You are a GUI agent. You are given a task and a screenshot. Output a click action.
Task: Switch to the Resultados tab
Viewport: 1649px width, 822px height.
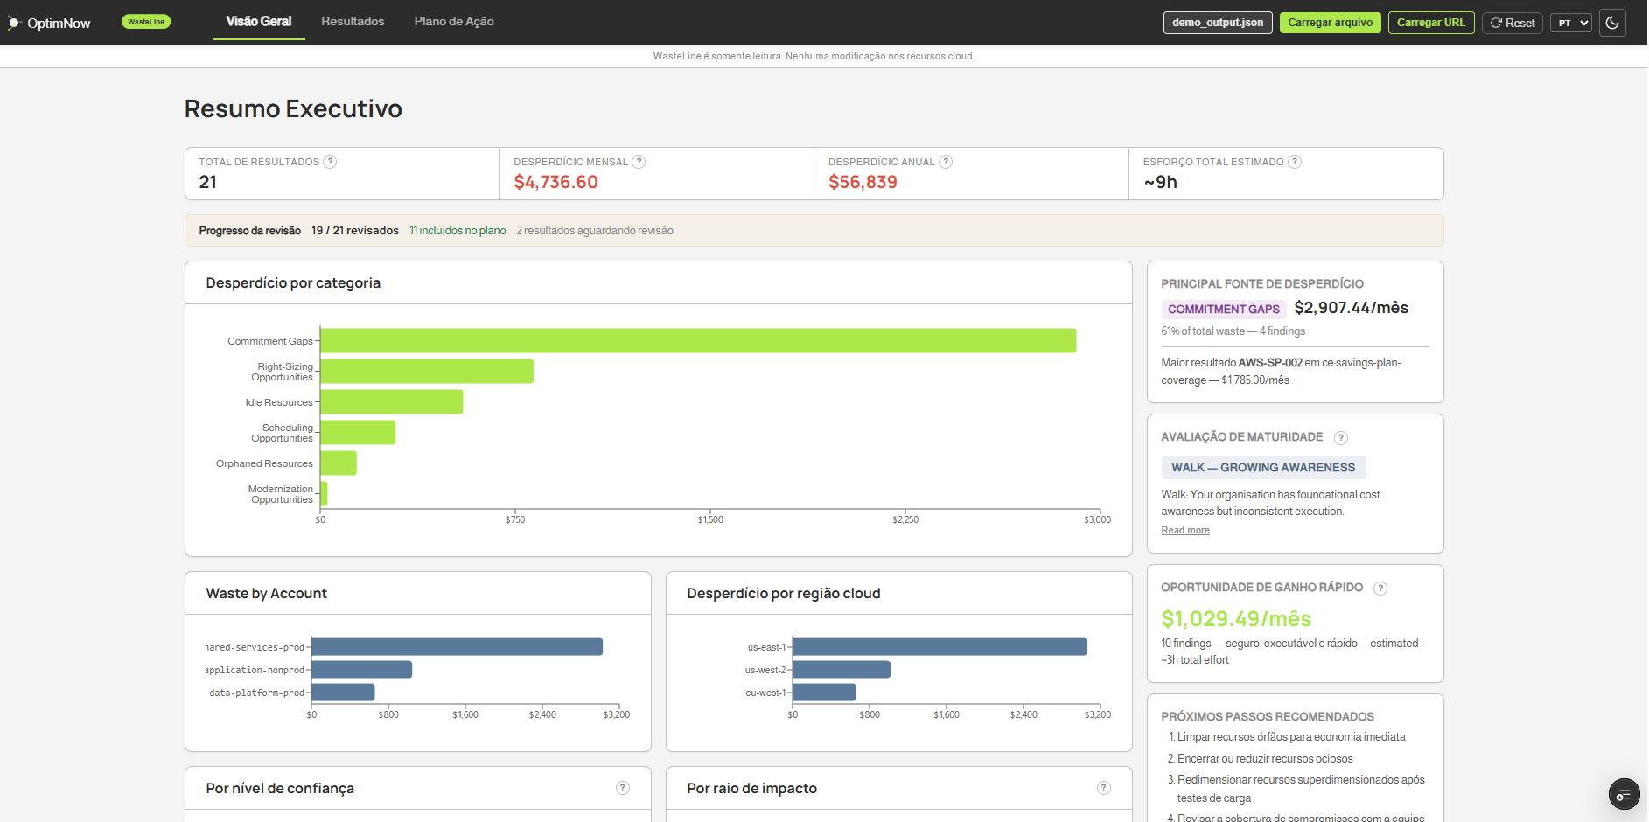353,22
